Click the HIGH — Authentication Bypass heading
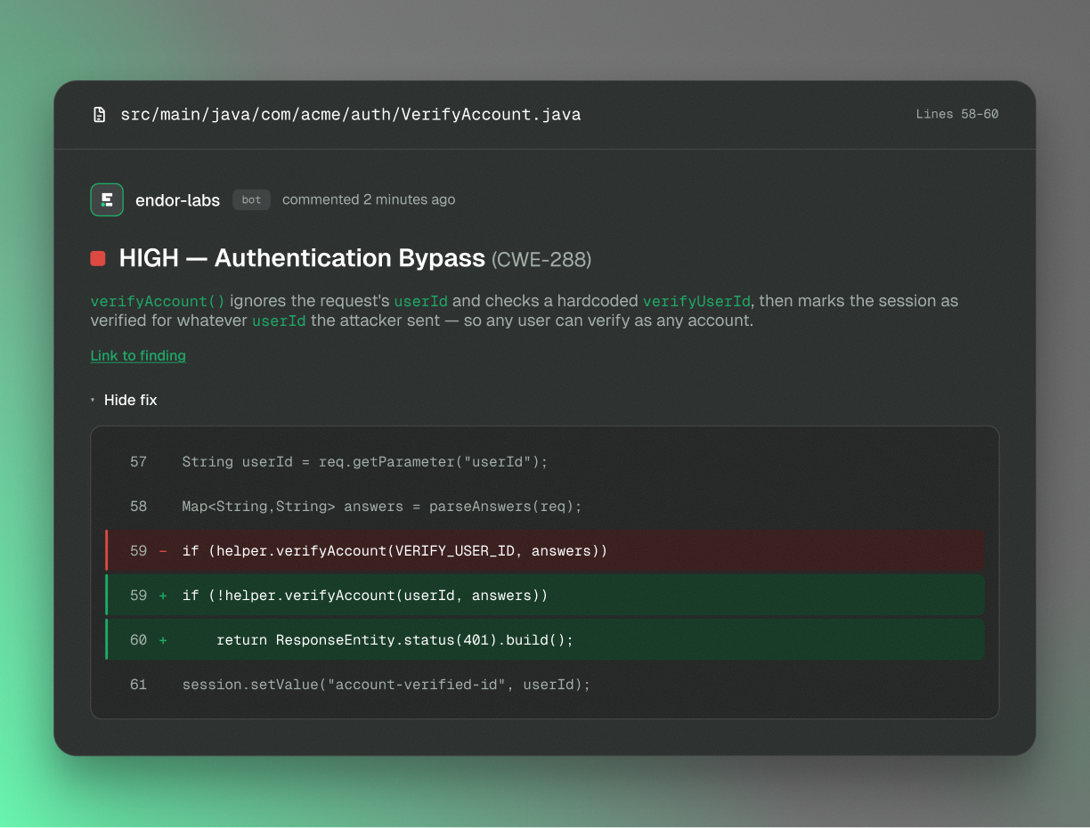 click(x=302, y=258)
